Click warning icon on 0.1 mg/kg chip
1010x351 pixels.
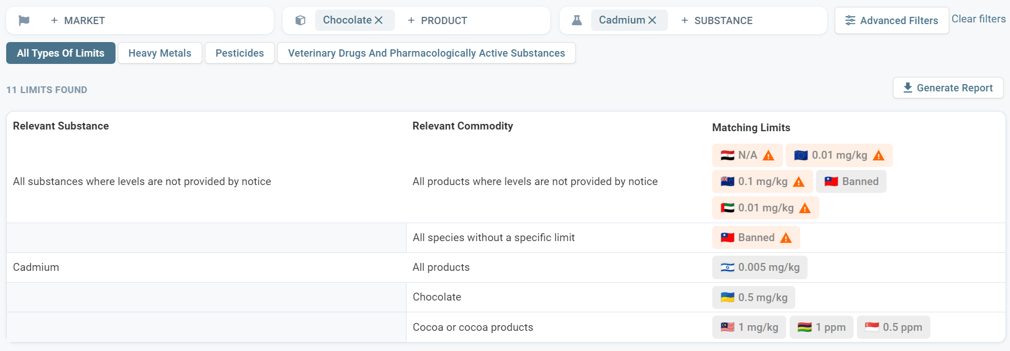tap(799, 182)
